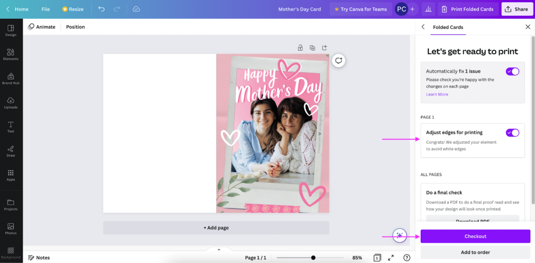Image resolution: width=535 pixels, height=263 pixels.
Task: Enter fullscreen presentation mode
Action: [391, 258]
